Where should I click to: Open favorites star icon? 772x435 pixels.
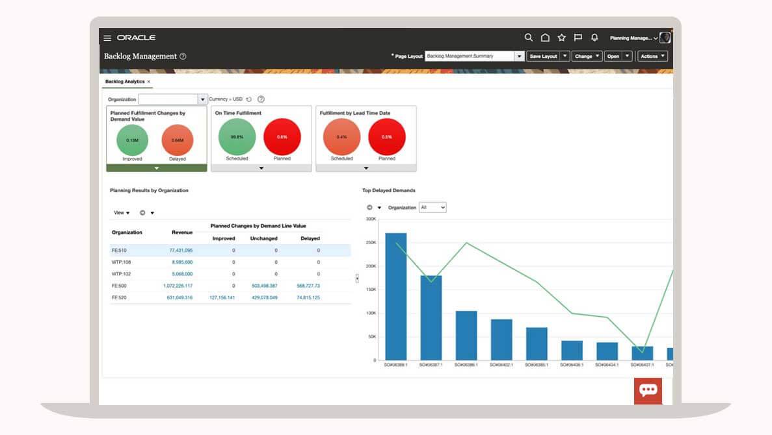tap(561, 38)
